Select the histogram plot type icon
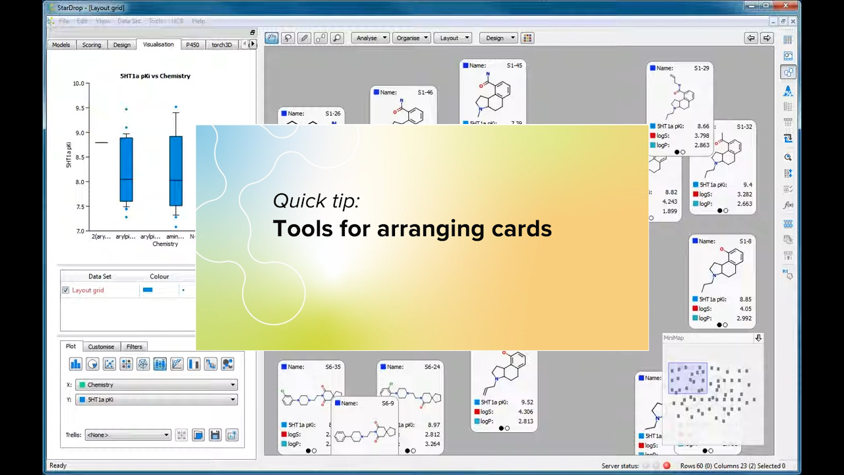The width and height of the screenshot is (844, 475). tap(76, 364)
